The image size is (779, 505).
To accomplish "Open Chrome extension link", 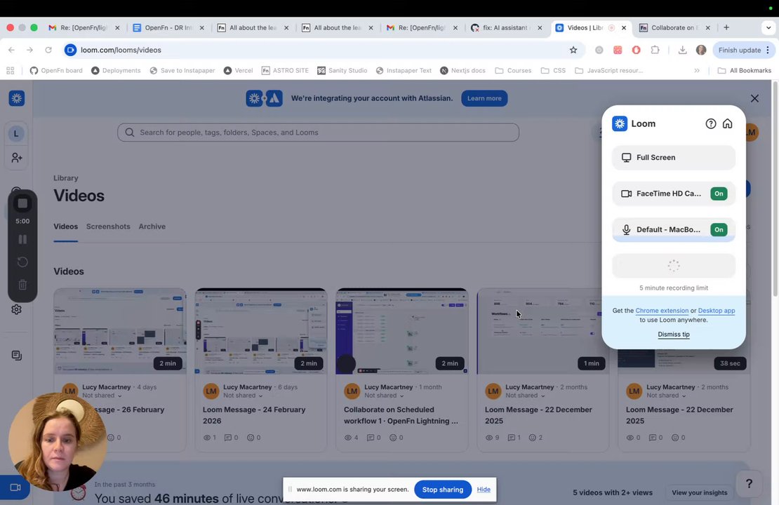I will pyautogui.click(x=662, y=311).
